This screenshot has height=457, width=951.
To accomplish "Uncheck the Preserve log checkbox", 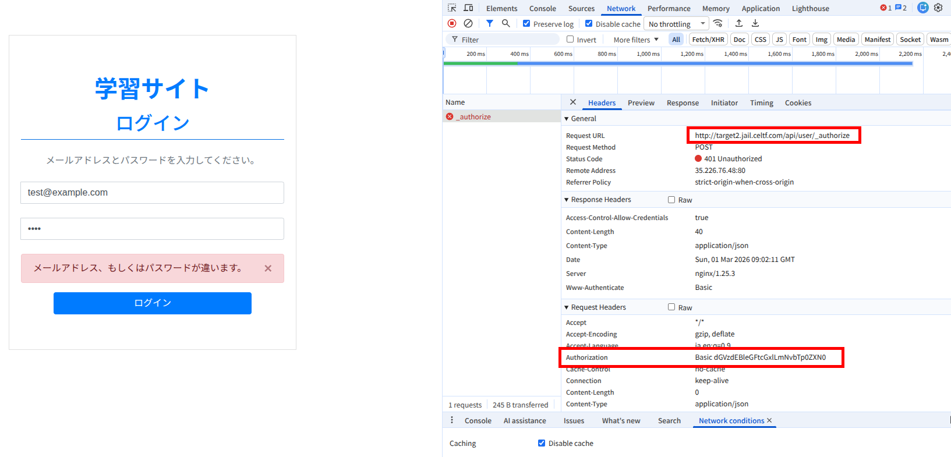I will click(526, 24).
